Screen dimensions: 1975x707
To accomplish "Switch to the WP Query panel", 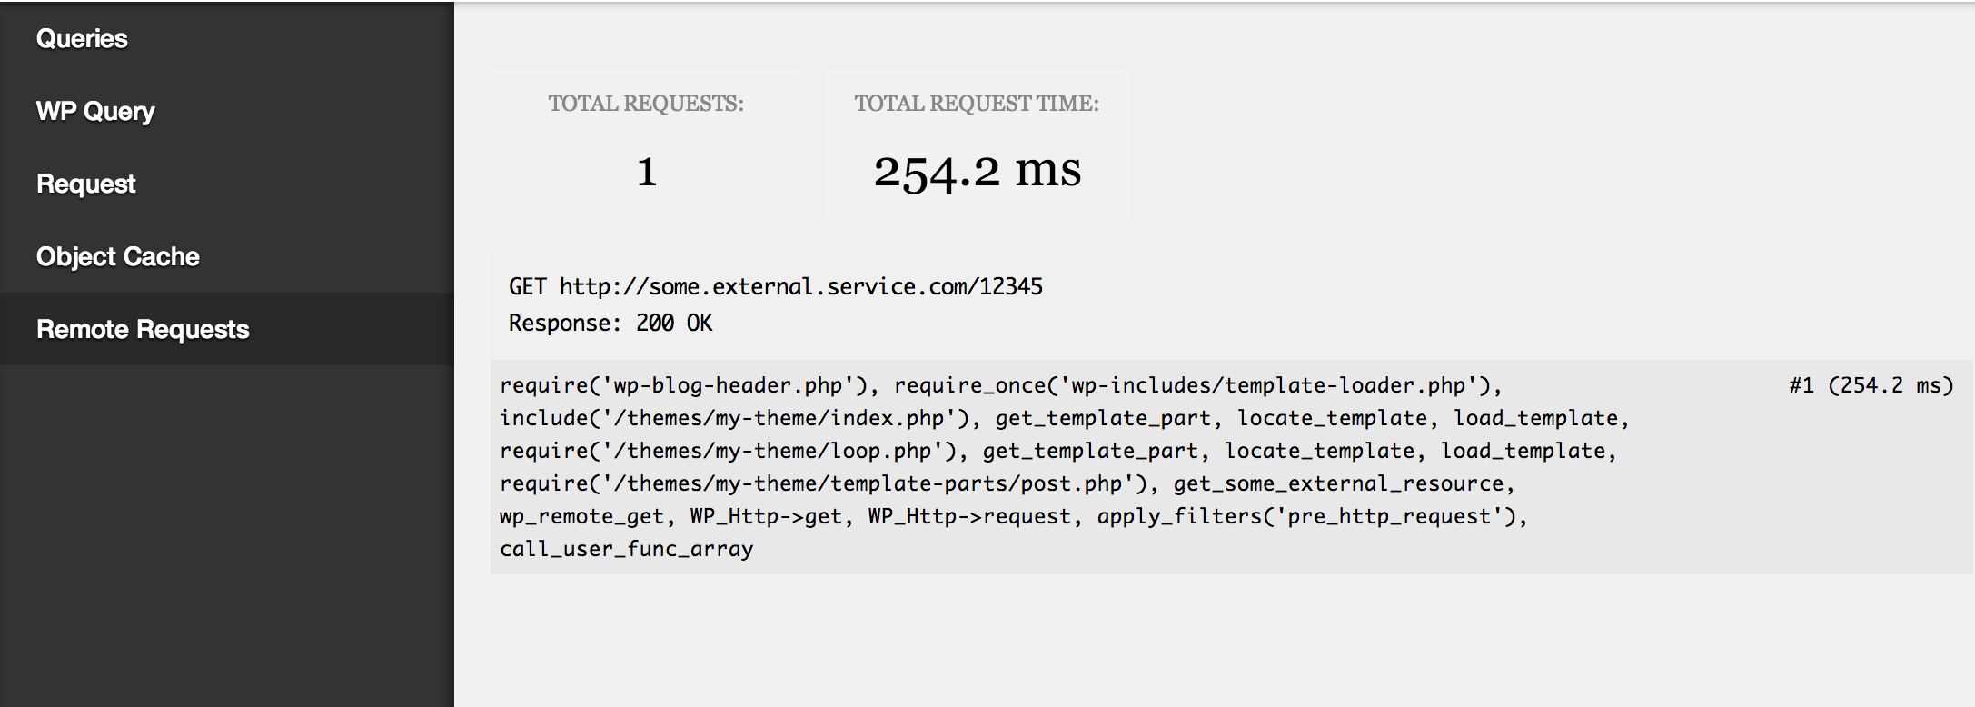I will (x=95, y=111).
